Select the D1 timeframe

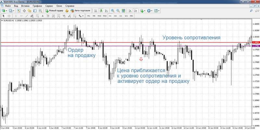tap(121, 16)
